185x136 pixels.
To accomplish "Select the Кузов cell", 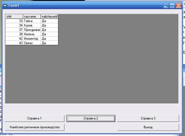I will (32, 25).
